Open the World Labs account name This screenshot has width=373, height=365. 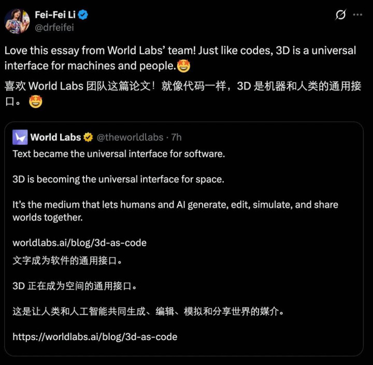pyautogui.click(x=55, y=137)
